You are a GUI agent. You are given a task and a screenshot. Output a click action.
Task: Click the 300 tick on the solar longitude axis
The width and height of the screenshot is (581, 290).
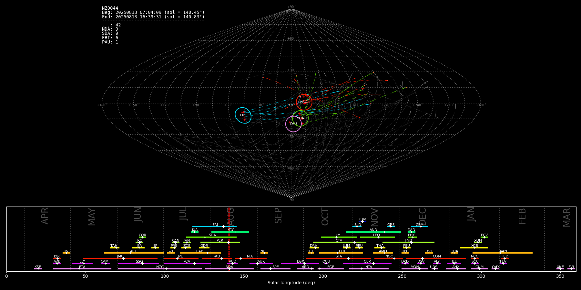481,276
